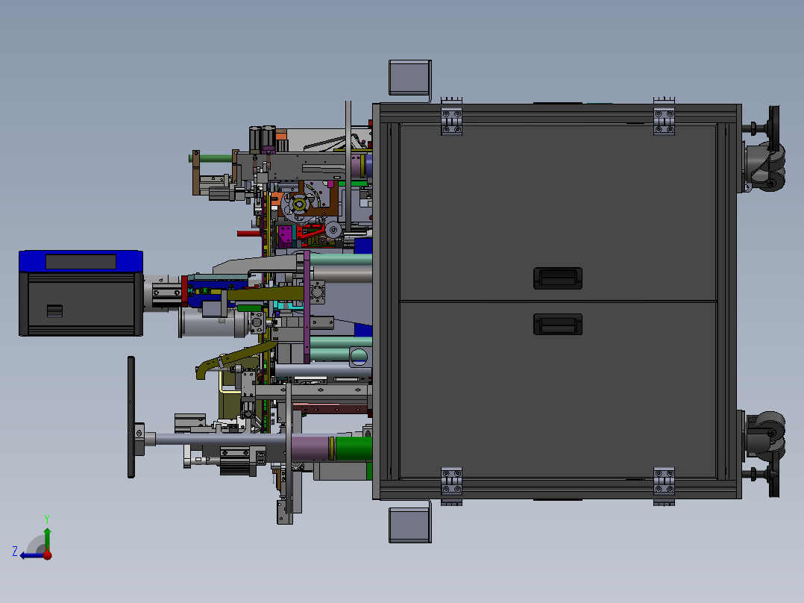Screen dimensions: 804x603
Task: Select the lower right leveling foot disc
Action: click(x=773, y=475)
